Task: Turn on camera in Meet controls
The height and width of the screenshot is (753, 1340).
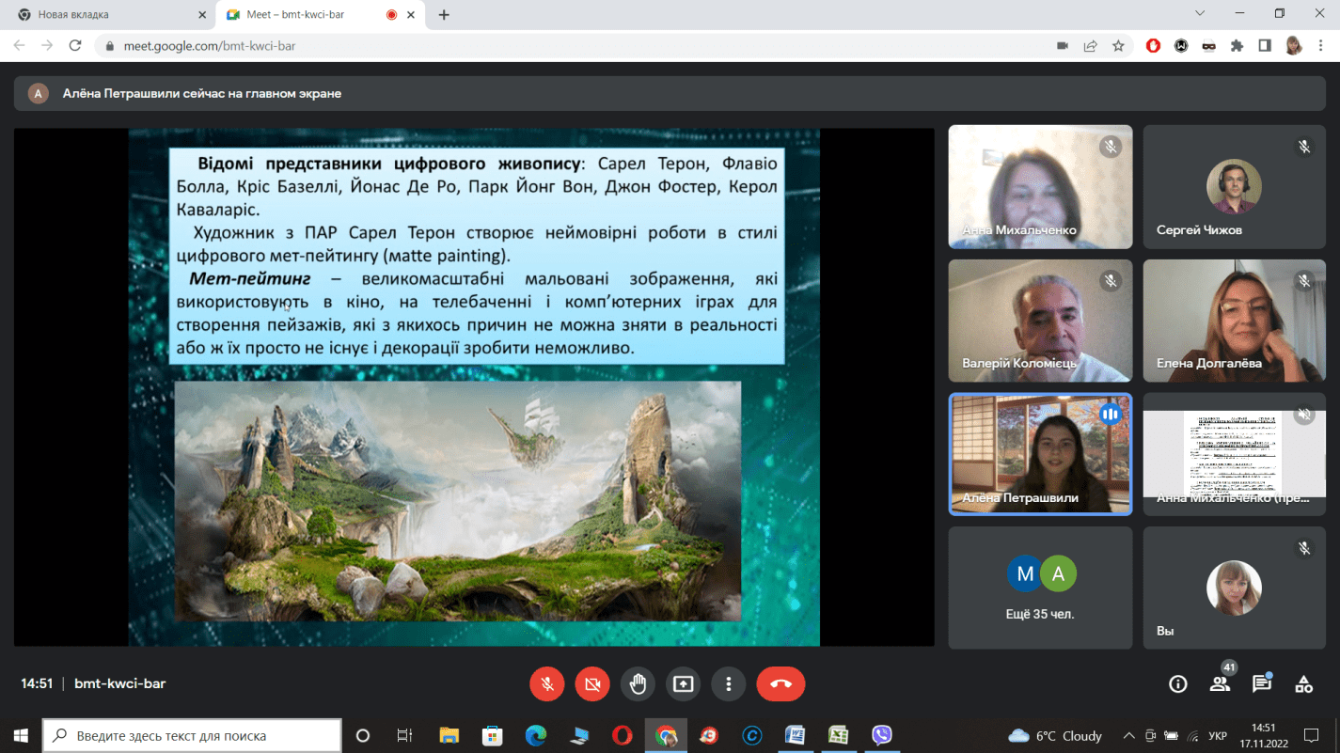Action: click(x=592, y=684)
